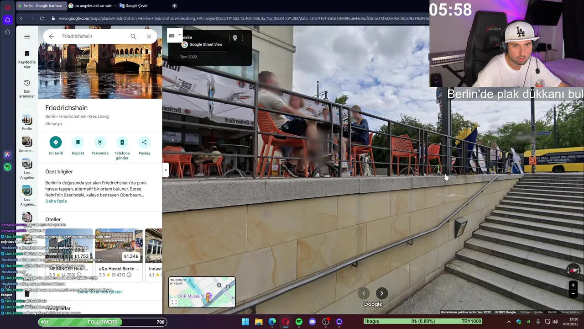The width and height of the screenshot is (584, 329).
Task: Open a new browser tab
Action: click(x=174, y=6)
